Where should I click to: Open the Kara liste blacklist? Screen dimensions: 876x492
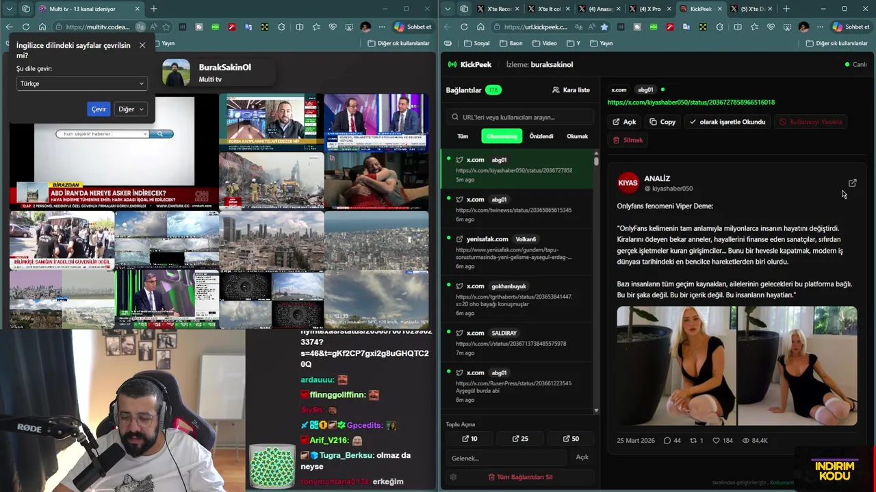coord(571,90)
